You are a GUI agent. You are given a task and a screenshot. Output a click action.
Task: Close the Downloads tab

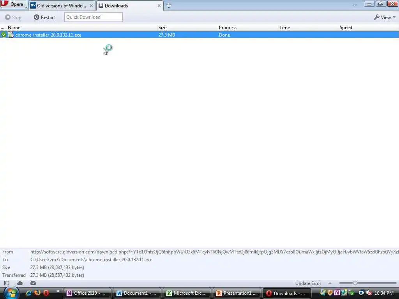coord(159,5)
